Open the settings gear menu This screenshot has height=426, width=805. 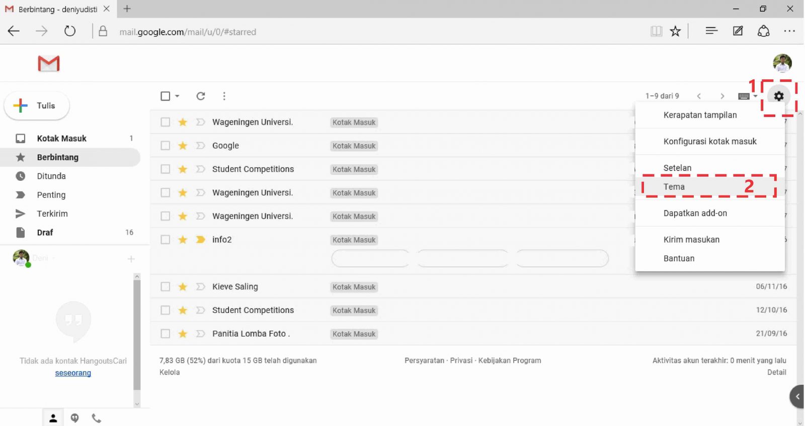coord(779,96)
